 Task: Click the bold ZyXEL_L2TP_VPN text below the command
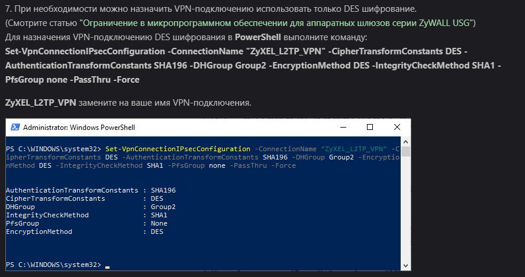click(40, 103)
